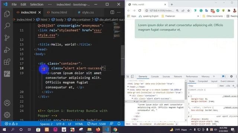Open the Explorer view in VS Code

click(7, 14)
